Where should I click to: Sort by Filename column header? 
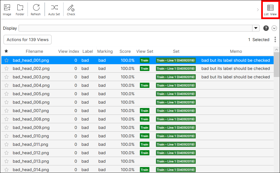click(34, 51)
